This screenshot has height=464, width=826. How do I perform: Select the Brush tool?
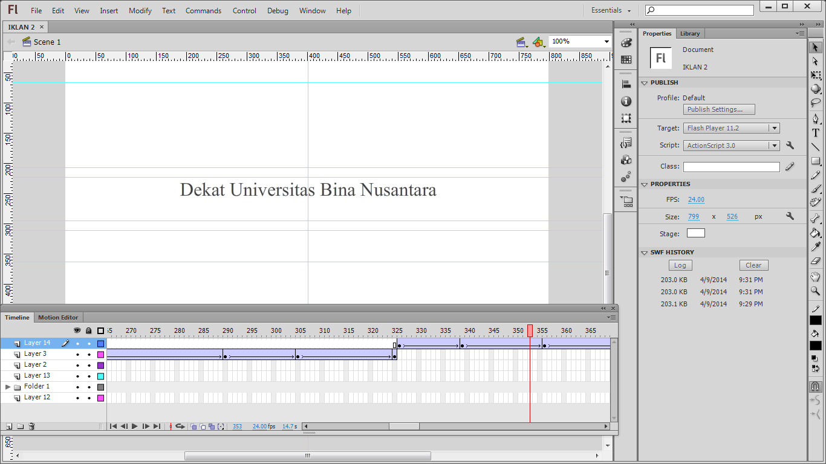816,189
